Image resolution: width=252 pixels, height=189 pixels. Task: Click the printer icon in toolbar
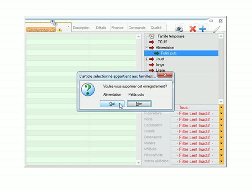179,29
